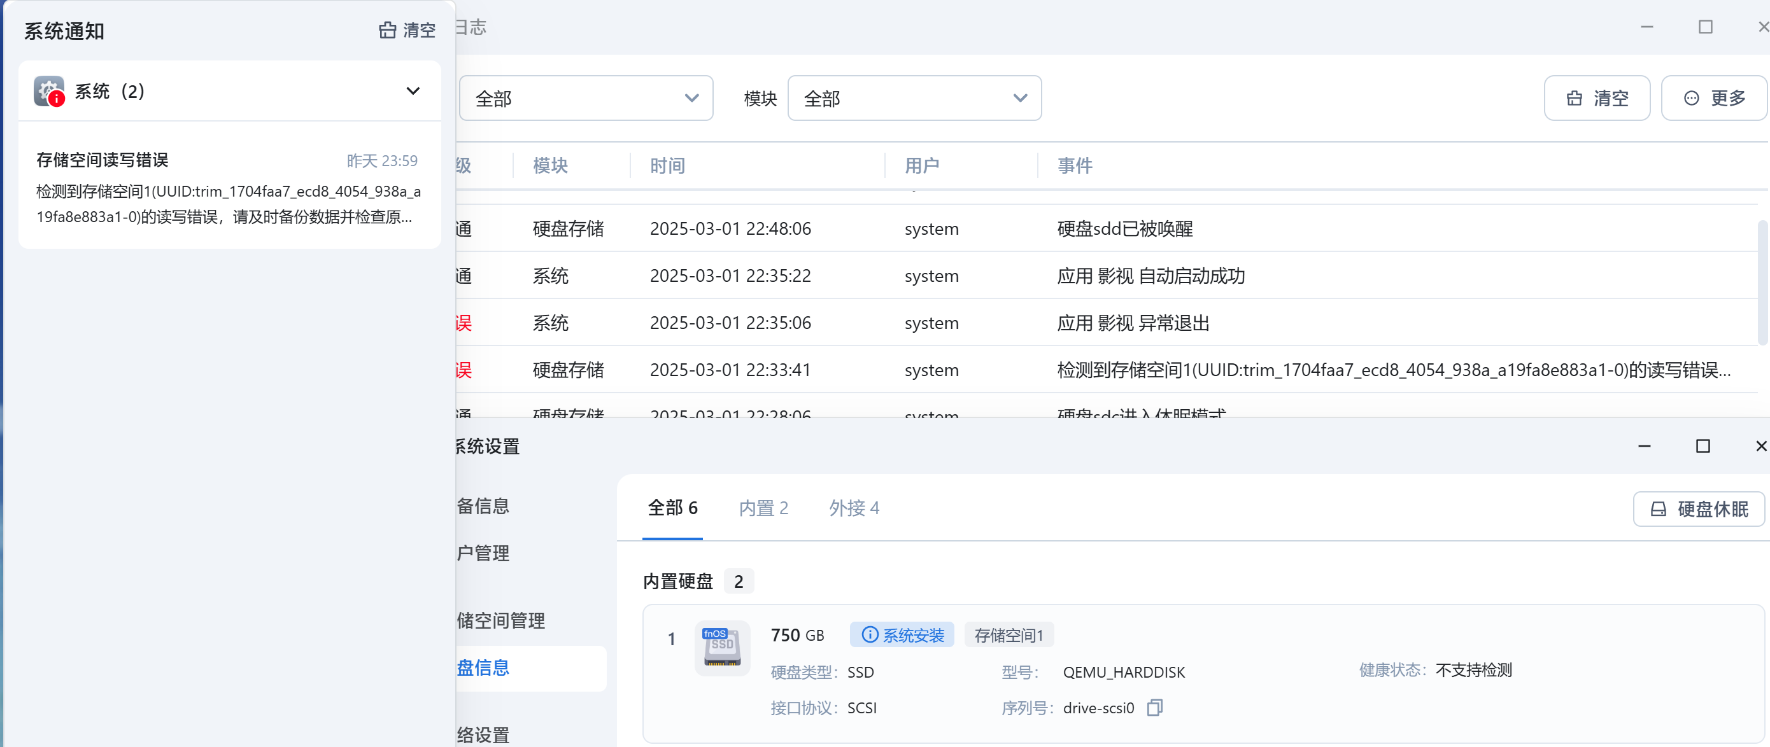Close the 系统设置 window
Image resolution: width=1770 pixels, height=747 pixels.
tap(1761, 446)
